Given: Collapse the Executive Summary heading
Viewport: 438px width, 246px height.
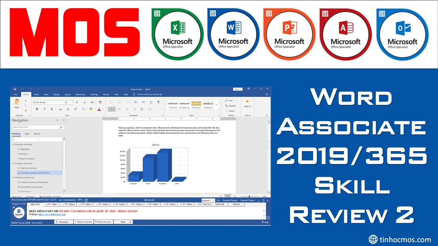Looking at the screenshot, I should [x=13, y=145].
